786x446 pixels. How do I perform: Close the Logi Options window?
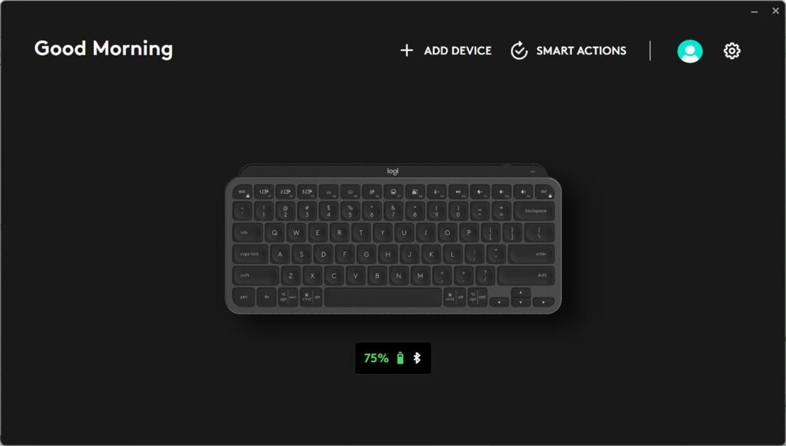tap(775, 11)
